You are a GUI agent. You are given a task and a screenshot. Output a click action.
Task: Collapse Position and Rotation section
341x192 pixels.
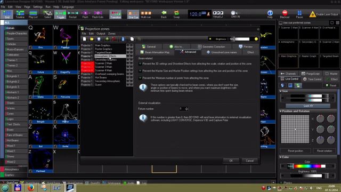pyautogui.click(x=281, y=111)
